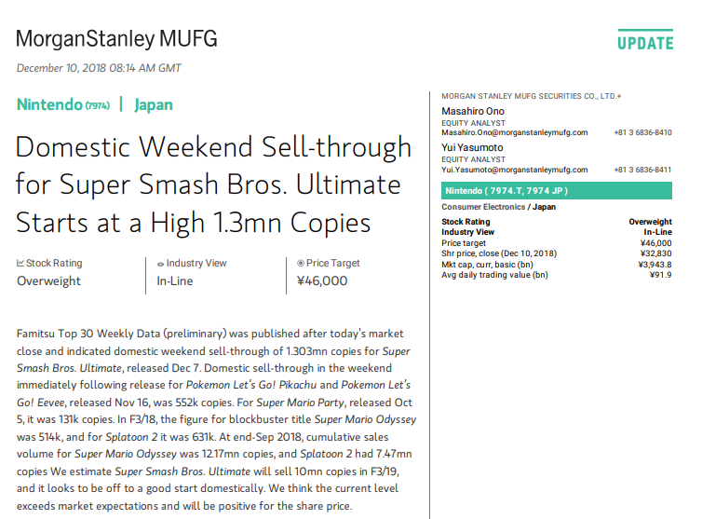Open Yui.Yasumoto email address link
Screen dimensions: 702x519
click(515, 170)
